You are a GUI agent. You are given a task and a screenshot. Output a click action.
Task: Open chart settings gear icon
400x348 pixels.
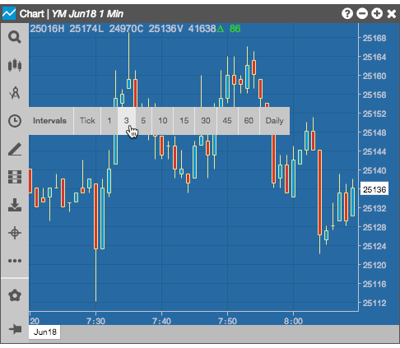click(x=15, y=295)
